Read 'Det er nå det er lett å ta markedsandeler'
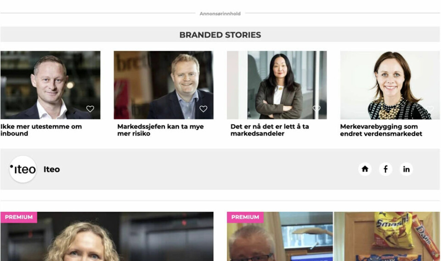The height and width of the screenshot is (261, 441). point(270,130)
